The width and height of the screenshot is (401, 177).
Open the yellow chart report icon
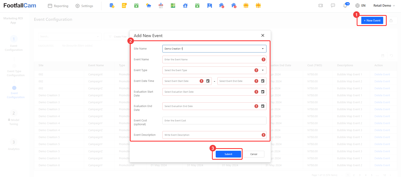tap(124, 6)
